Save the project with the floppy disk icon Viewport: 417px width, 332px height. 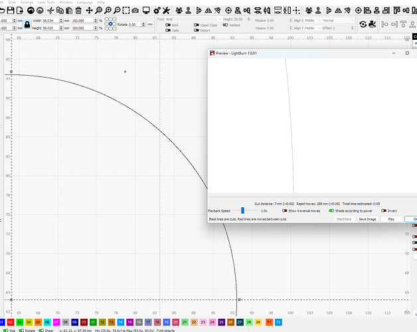[11, 11]
